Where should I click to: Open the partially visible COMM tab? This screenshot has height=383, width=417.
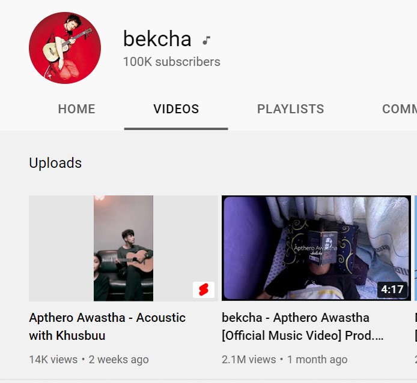[400, 109]
